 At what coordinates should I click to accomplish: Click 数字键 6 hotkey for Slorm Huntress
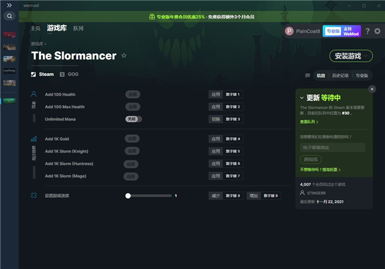point(233,164)
